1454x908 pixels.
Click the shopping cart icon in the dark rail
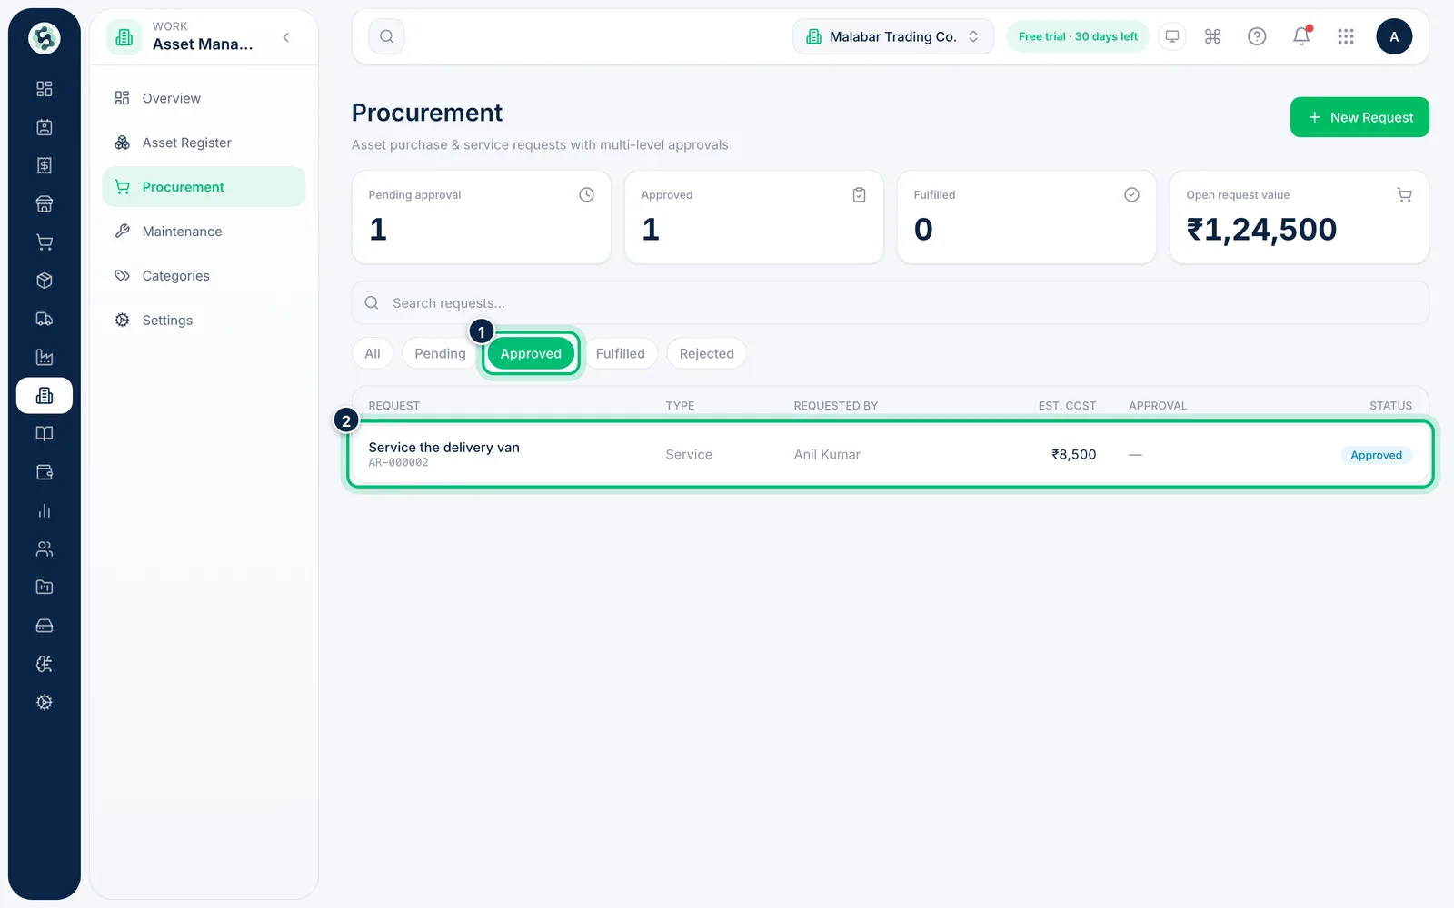tap(44, 242)
